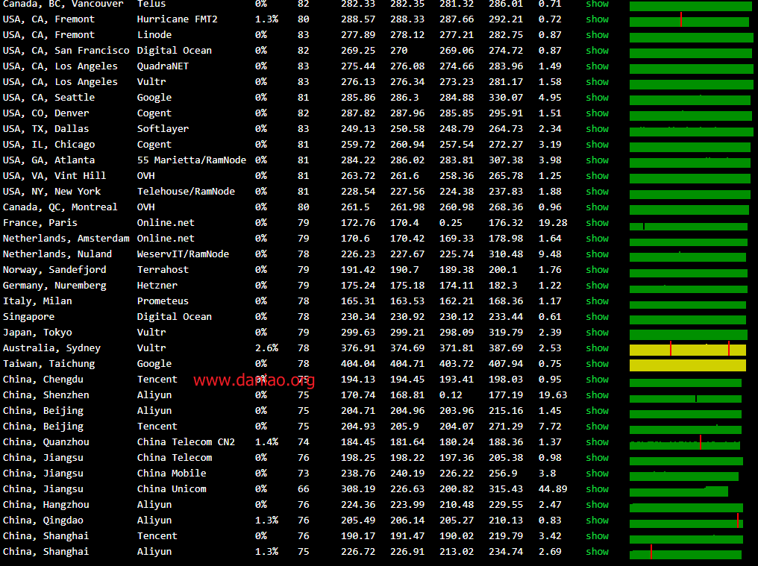
Task: Click the 19.63 deviation value for Shenzhen
Action: pos(553,395)
